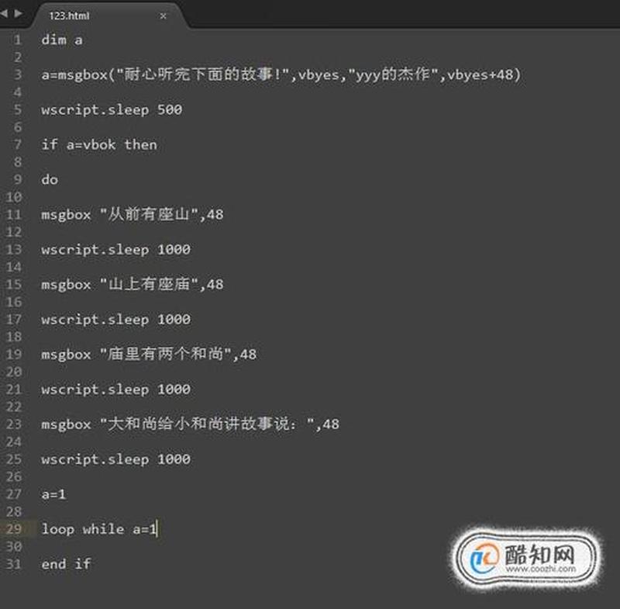Viewport: 620px width, 609px height.
Task: Click the 'do' statement on line 9
Action: click(x=50, y=180)
